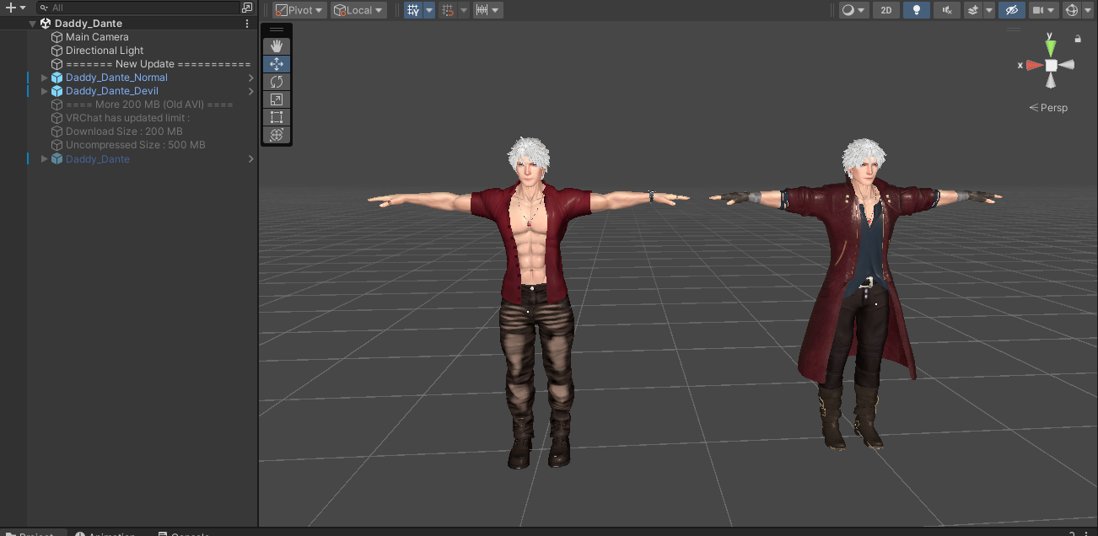The image size is (1098, 536).
Task: Toggle Persp projection label under gizmo
Action: [x=1048, y=108]
